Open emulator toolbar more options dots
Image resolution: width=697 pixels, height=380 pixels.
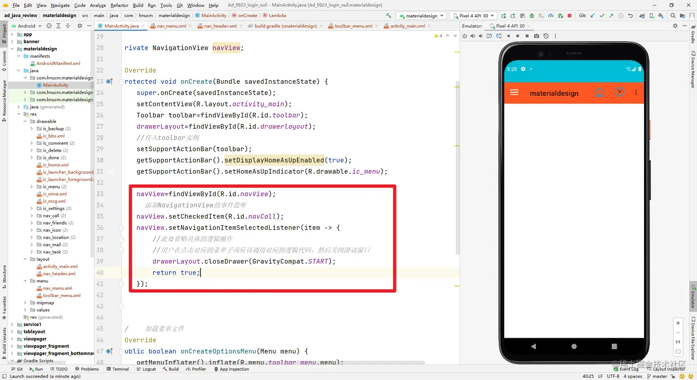click(555, 36)
